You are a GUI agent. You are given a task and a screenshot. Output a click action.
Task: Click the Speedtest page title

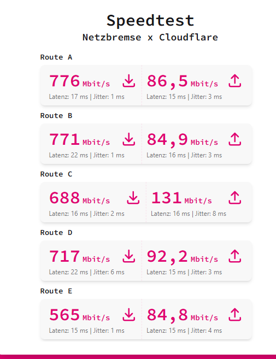(150, 21)
